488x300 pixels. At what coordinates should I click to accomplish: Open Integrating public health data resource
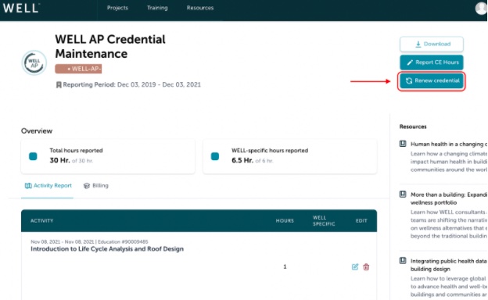click(x=448, y=265)
